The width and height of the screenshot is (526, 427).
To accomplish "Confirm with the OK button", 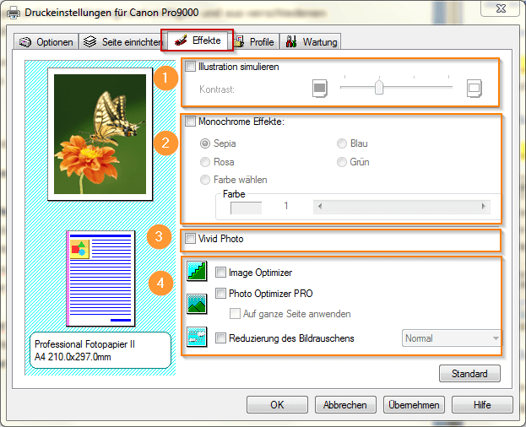I will (x=277, y=404).
